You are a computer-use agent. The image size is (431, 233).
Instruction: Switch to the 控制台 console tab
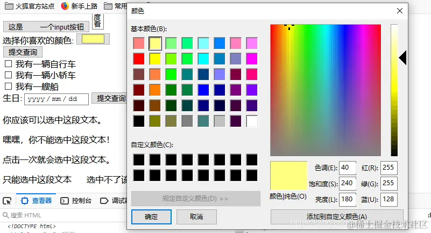[76, 201]
